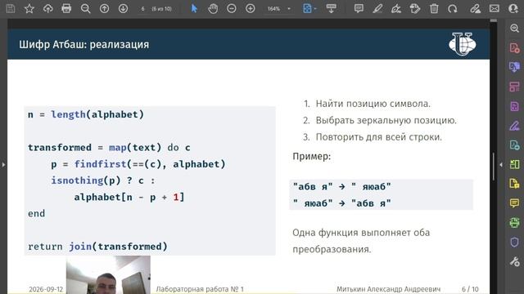Open Find text magnifier in toolbar
This screenshot has width=524, height=294.
(85, 8)
